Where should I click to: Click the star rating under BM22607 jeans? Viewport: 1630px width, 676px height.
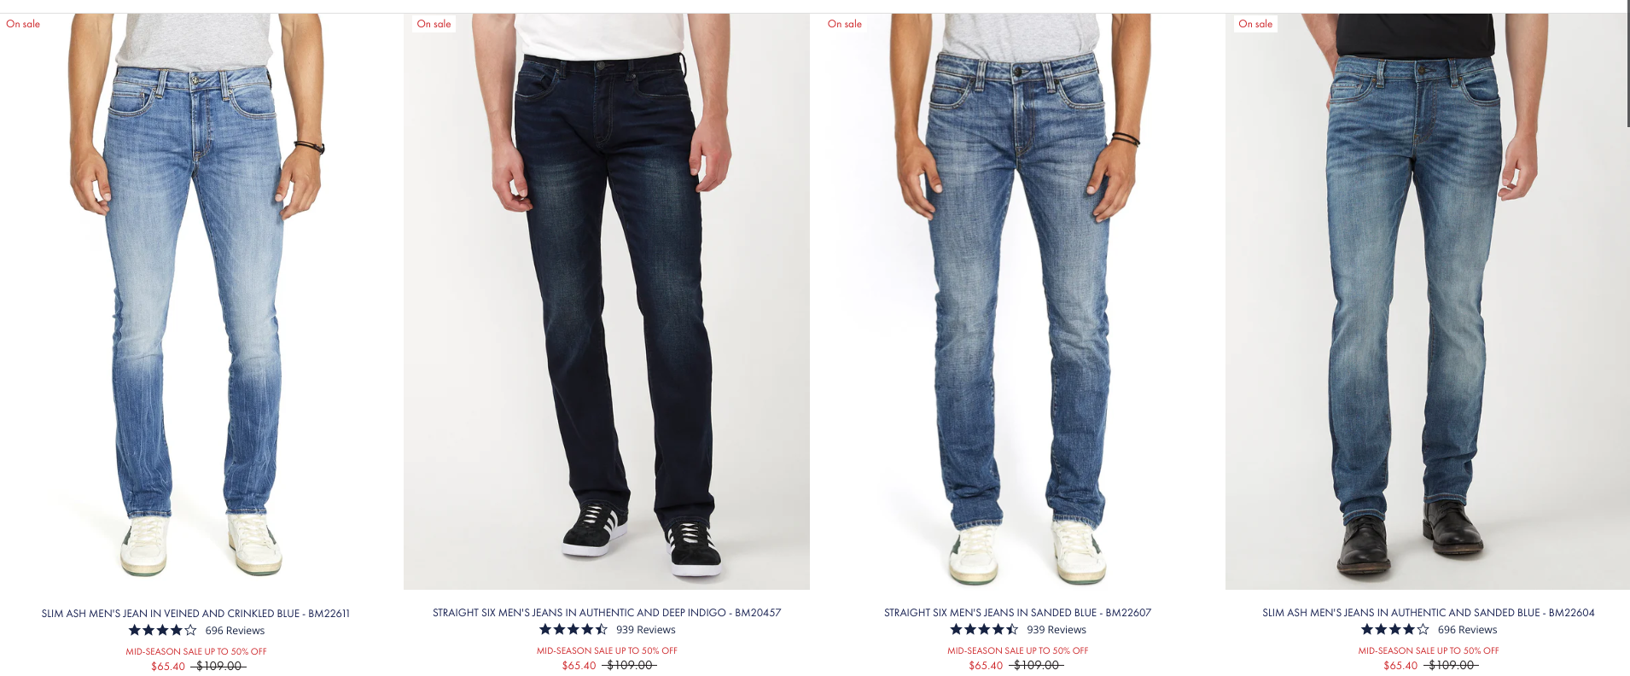984,630
